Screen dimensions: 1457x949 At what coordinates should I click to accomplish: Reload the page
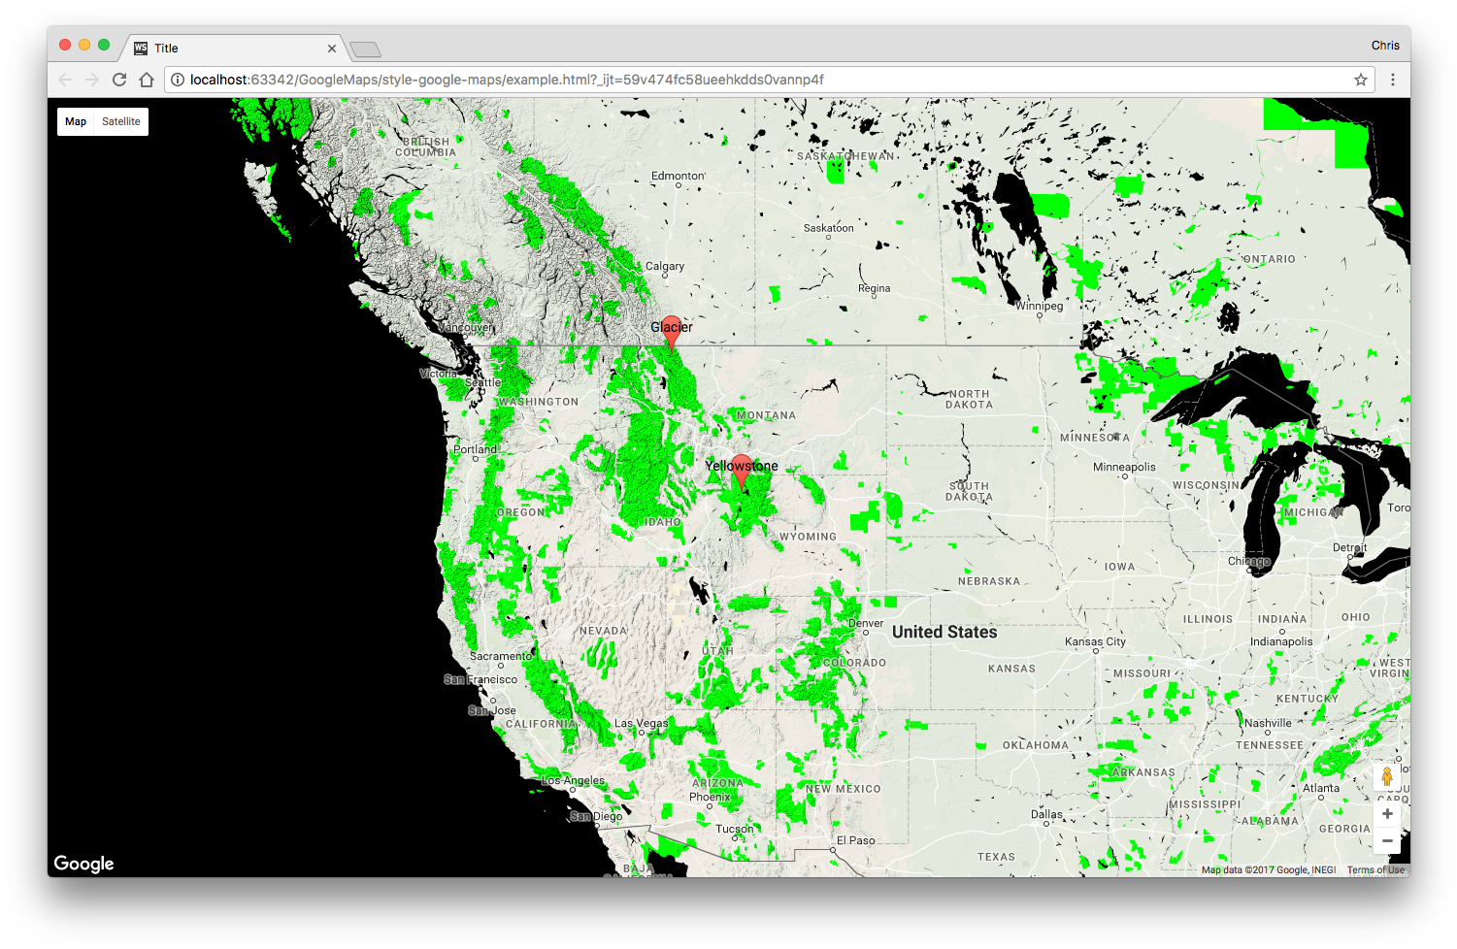click(x=119, y=80)
